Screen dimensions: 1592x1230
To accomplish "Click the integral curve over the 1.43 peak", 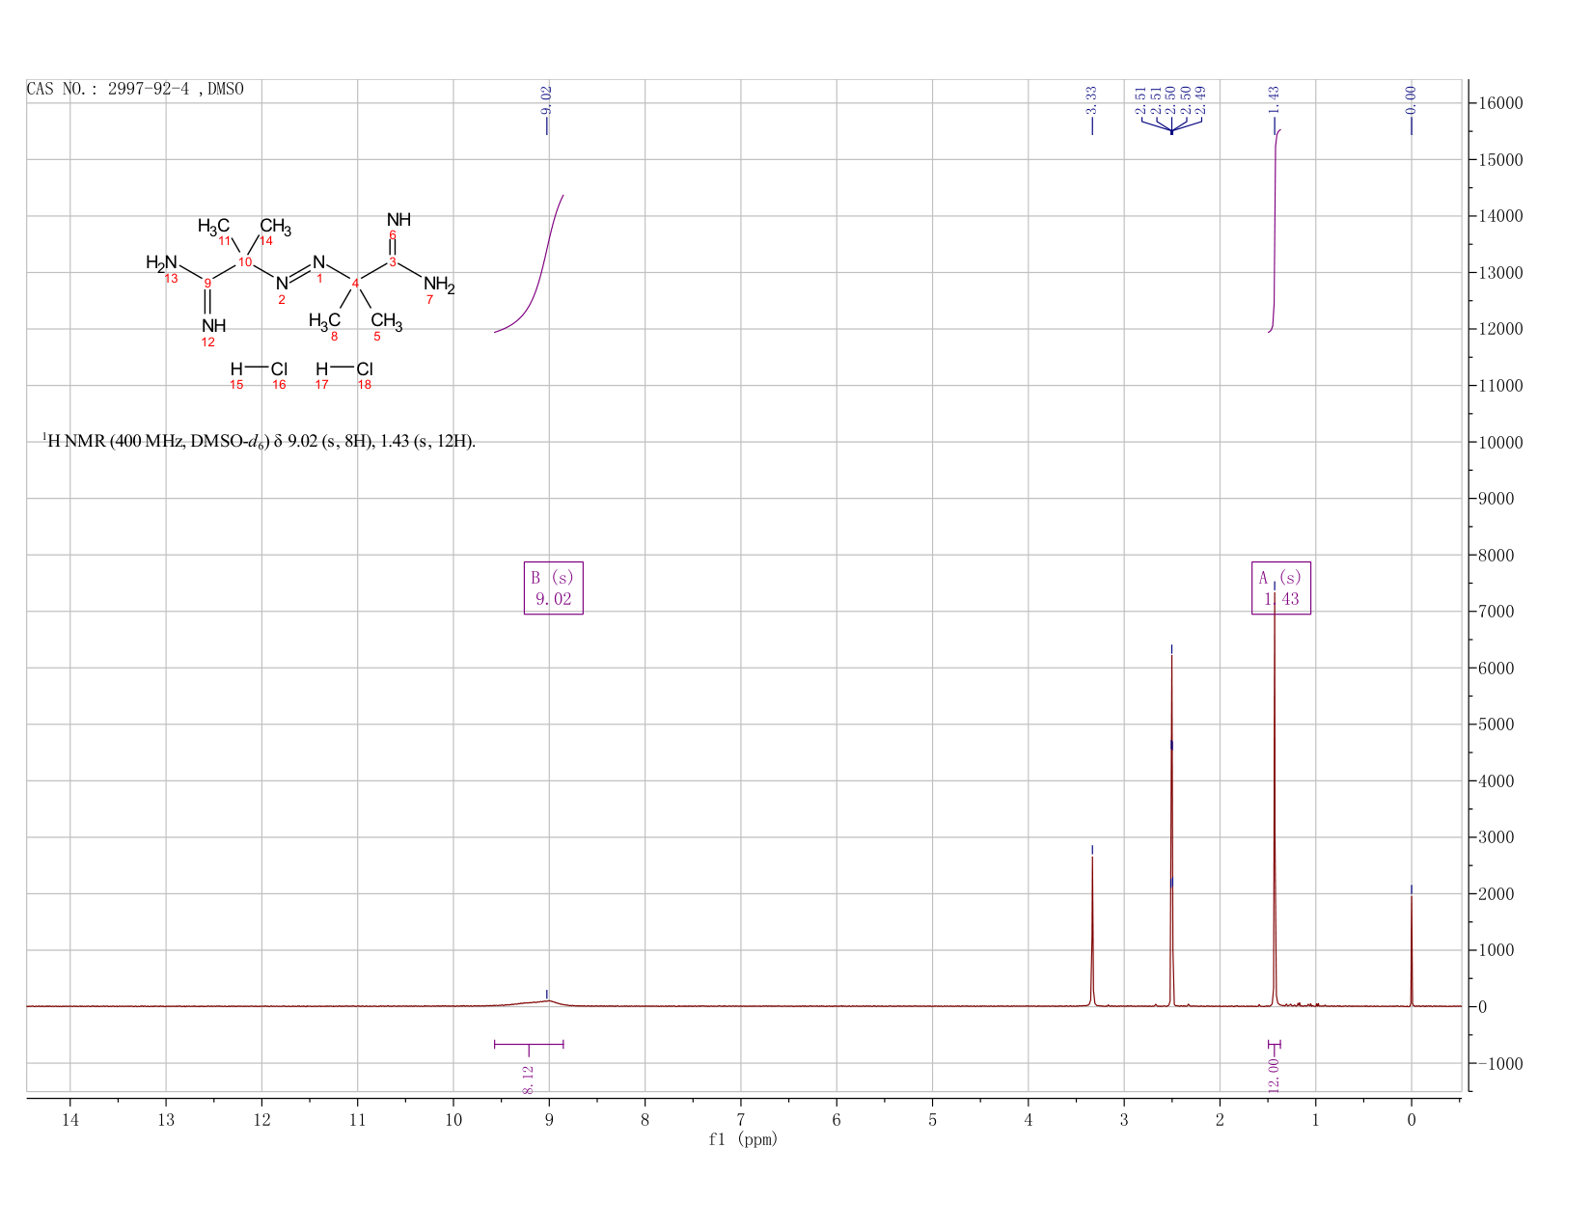I will click(1275, 232).
